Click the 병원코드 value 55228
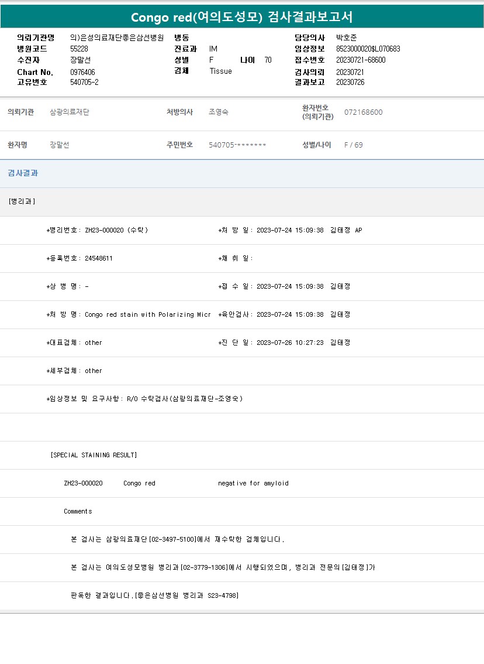 pyautogui.click(x=79, y=49)
